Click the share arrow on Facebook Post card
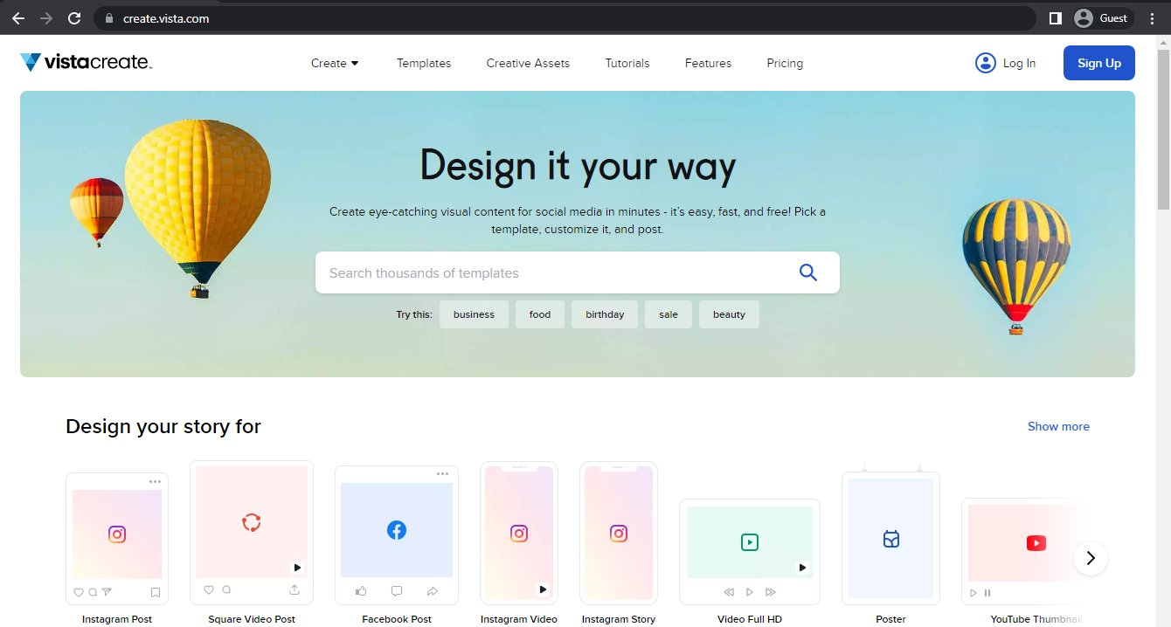 click(x=432, y=591)
